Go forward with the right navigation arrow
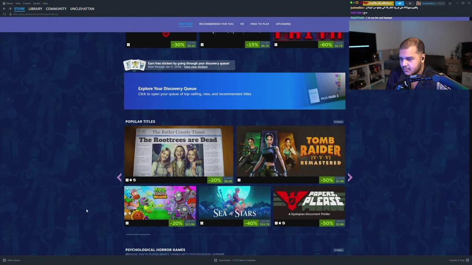The height and width of the screenshot is (265, 472). click(x=10, y=9)
